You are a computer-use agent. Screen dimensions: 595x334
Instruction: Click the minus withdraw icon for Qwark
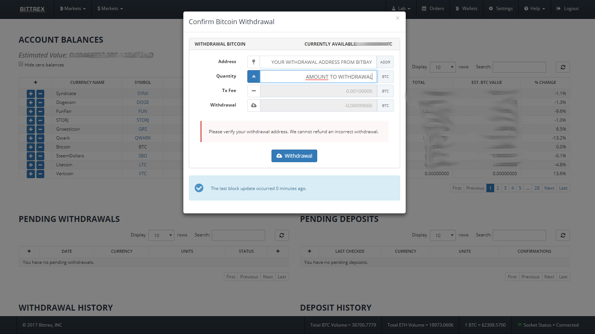(40, 138)
